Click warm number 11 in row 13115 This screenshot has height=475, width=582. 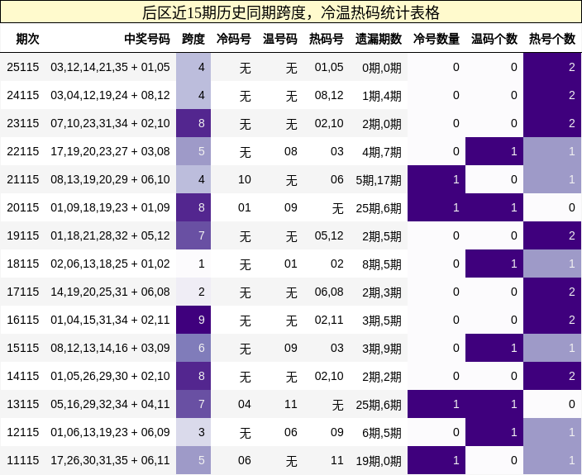coord(291,404)
